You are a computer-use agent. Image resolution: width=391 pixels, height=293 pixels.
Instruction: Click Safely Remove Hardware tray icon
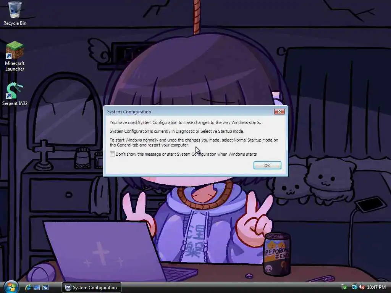tap(344, 287)
